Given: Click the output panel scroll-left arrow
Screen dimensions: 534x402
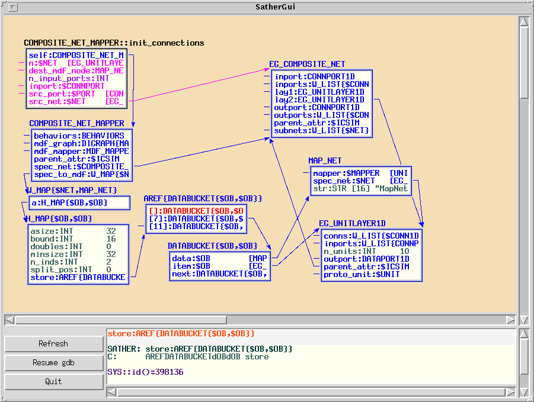Looking at the screenshot, I should [x=112, y=393].
